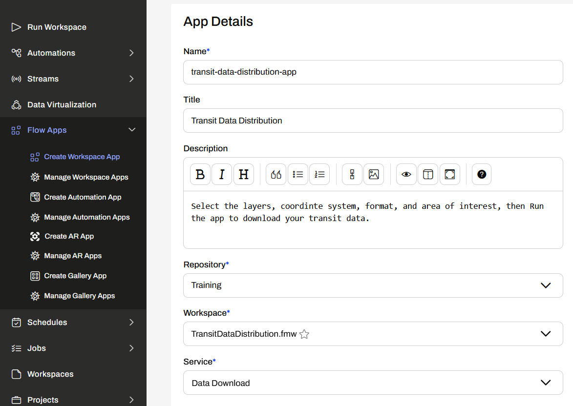Insert a blockquote using quote icon
573x406 pixels.
pos(276,174)
